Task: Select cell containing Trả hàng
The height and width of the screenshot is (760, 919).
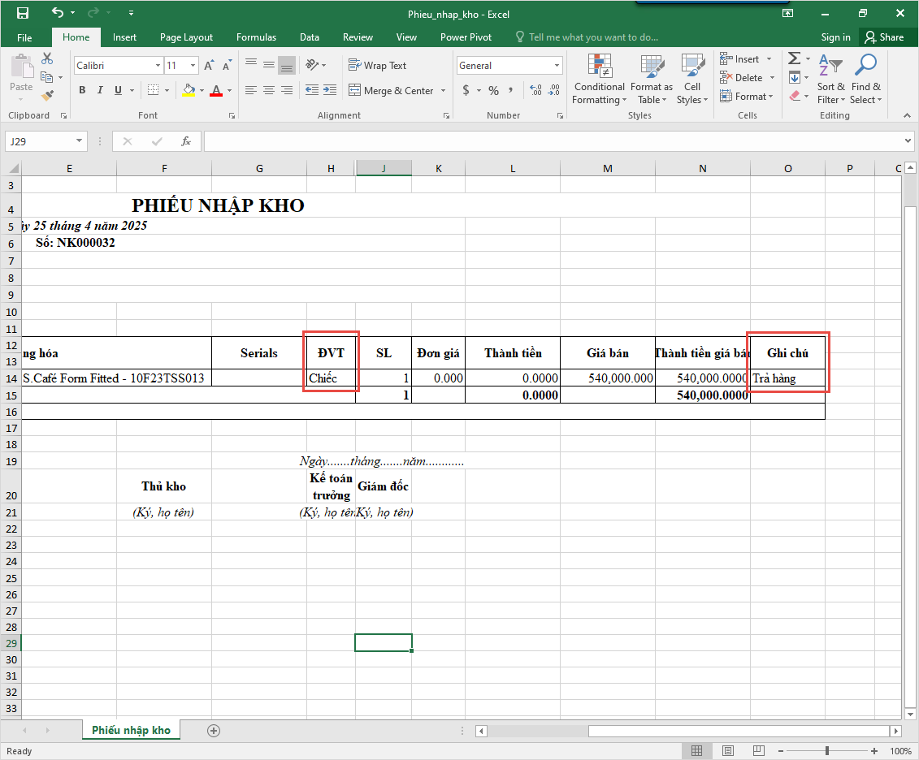Action: (x=787, y=378)
